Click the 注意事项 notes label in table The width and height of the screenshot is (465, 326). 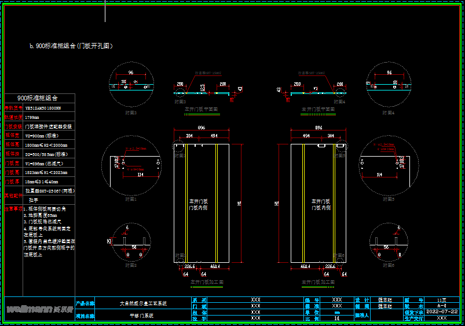coord(13,208)
